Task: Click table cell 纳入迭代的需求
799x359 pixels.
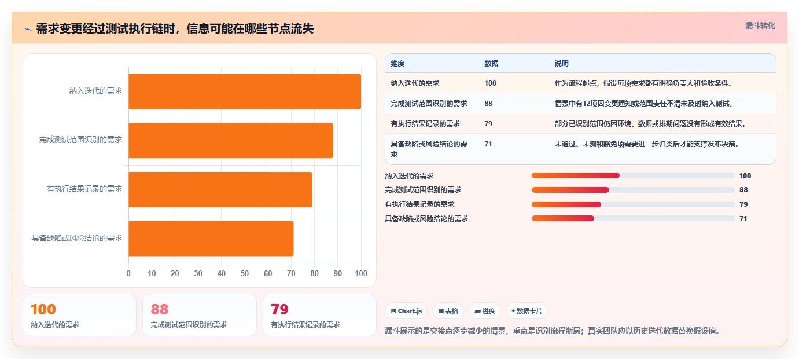Action: pos(414,83)
